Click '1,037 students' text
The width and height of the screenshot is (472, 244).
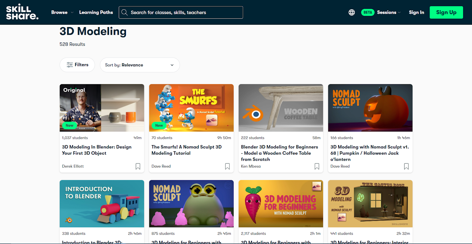[75, 138]
